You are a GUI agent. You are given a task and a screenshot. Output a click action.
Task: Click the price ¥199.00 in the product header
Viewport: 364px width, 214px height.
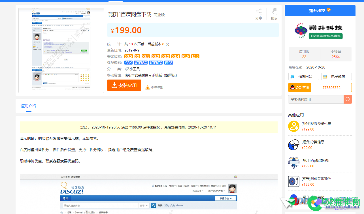(126, 30)
